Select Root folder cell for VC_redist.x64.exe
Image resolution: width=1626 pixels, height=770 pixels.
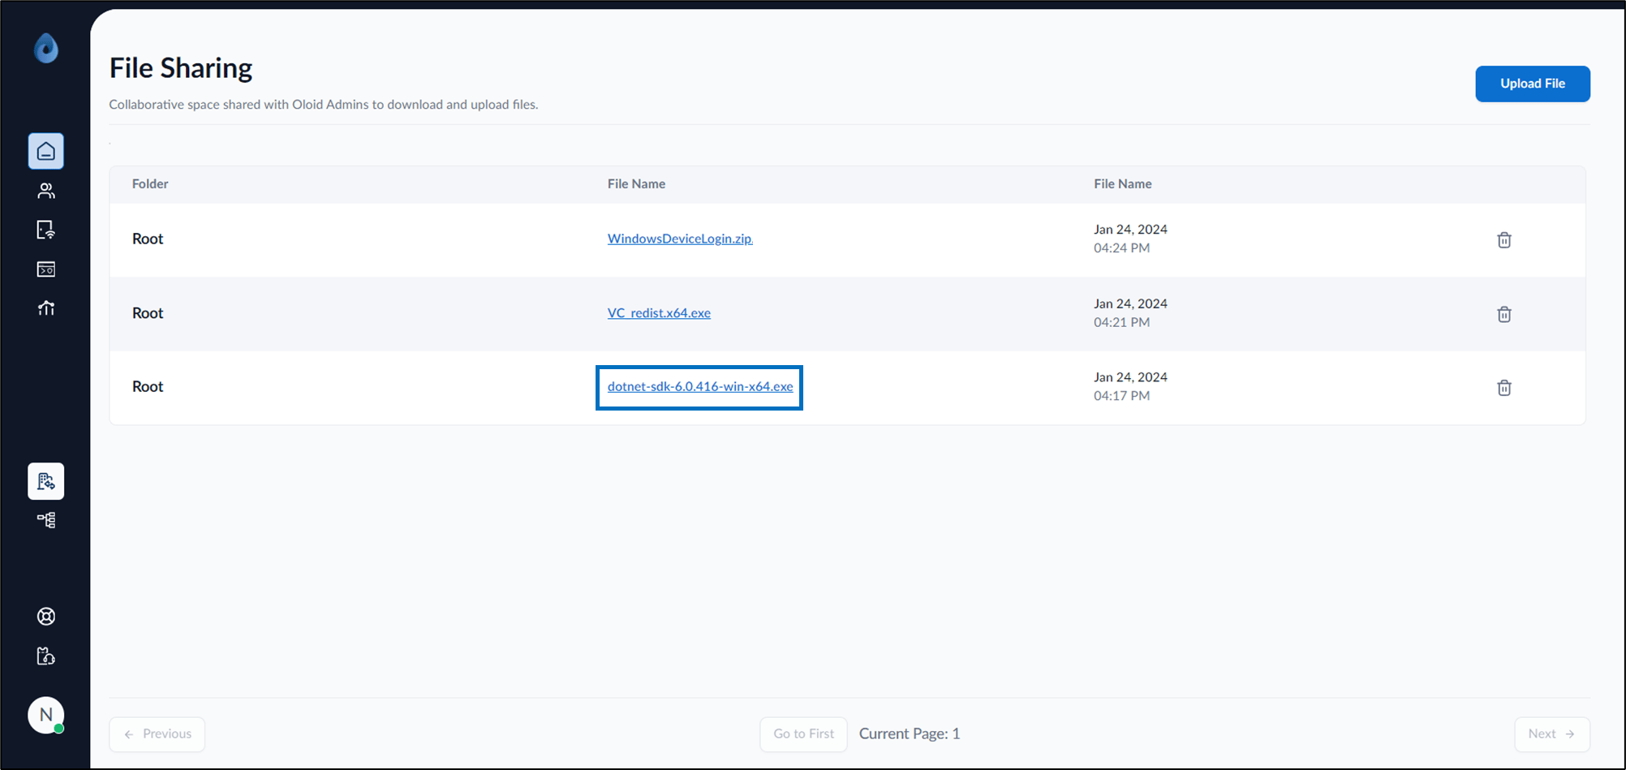(148, 313)
